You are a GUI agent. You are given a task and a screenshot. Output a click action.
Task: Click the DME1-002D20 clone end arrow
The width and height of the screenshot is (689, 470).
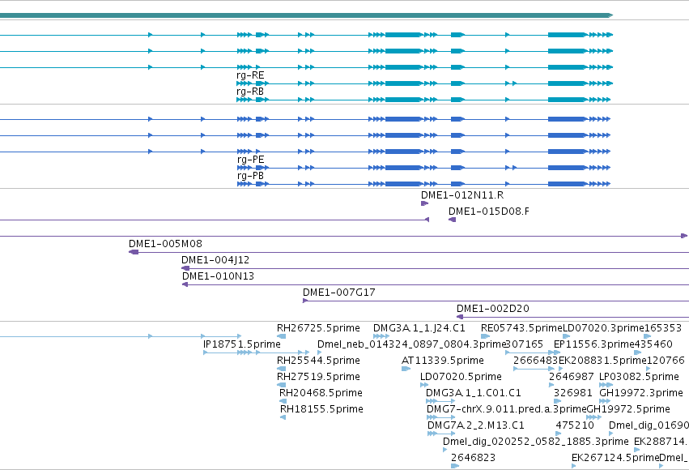(x=460, y=317)
